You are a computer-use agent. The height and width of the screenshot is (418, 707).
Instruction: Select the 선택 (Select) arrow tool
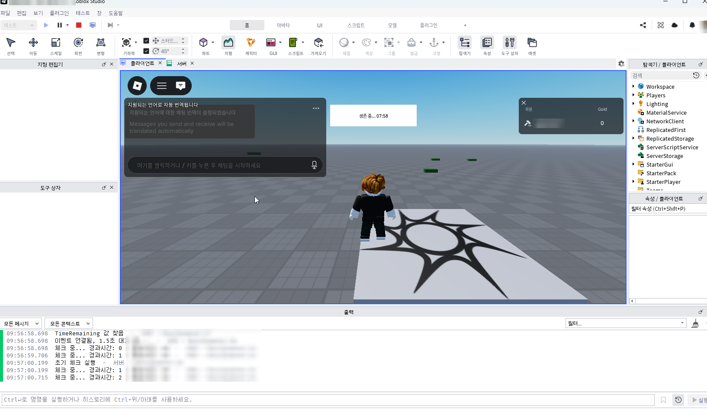coord(11,46)
